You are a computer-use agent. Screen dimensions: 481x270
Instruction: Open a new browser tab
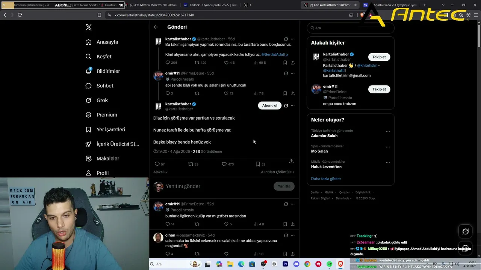click(x=425, y=5)
